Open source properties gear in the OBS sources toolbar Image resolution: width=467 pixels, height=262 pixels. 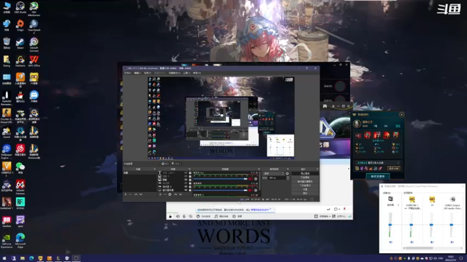click(x=170, y=194)
